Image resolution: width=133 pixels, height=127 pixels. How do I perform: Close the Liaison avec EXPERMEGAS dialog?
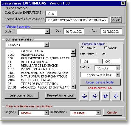123,3
